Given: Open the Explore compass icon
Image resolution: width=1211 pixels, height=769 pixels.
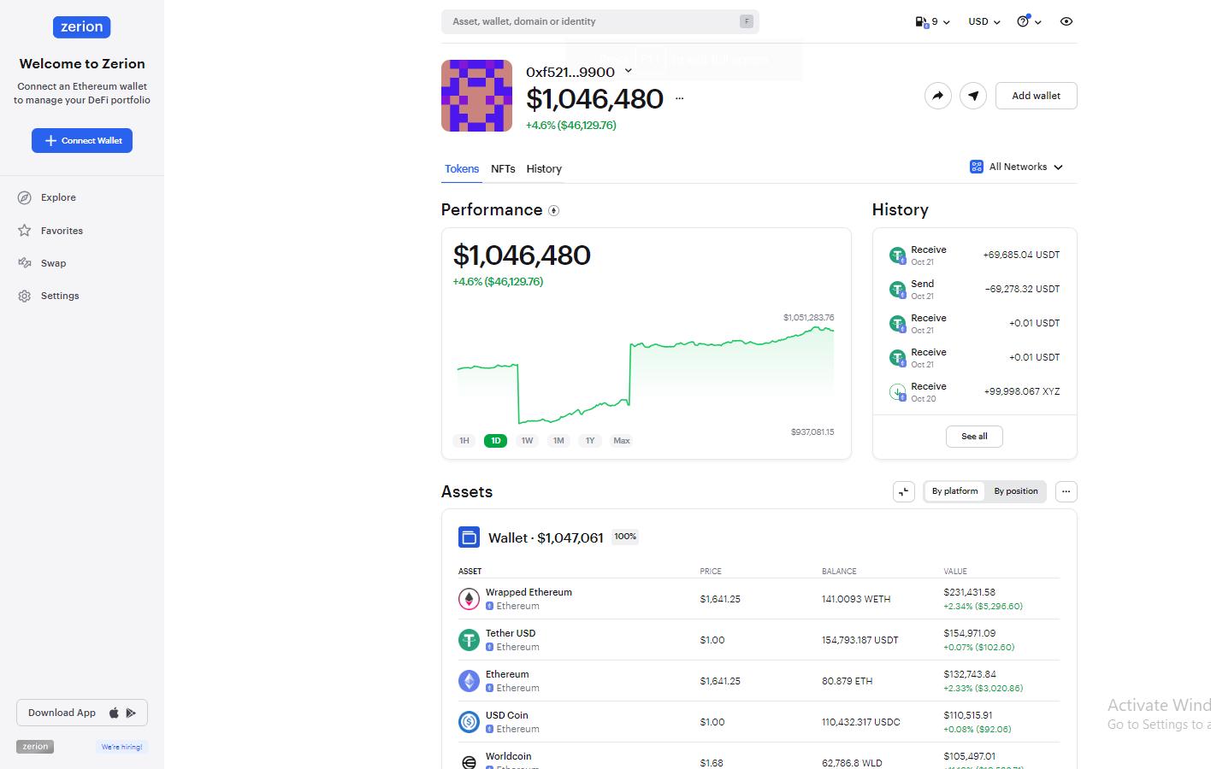Looking at the screenshot, I should click(25, 197).
